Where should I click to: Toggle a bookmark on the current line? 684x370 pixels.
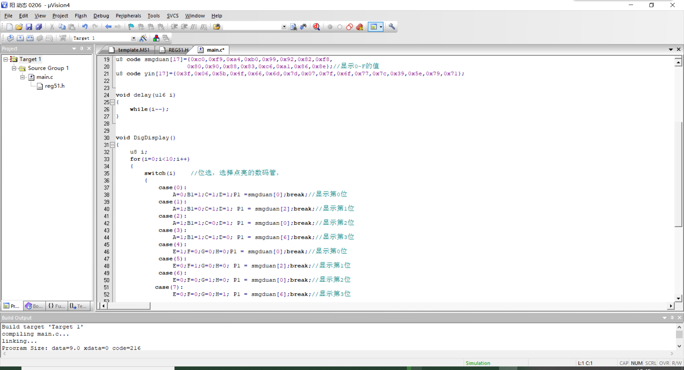point(131,27)
